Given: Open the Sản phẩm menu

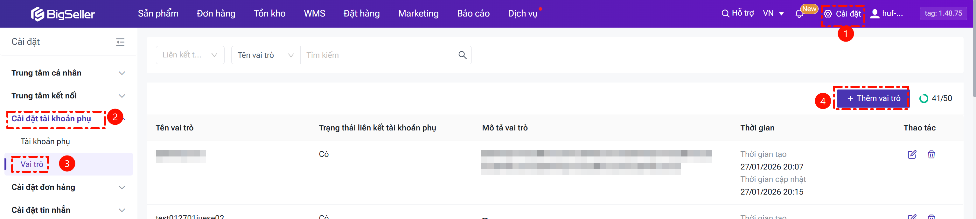Looking at the screenshot, I should (158, 14).
